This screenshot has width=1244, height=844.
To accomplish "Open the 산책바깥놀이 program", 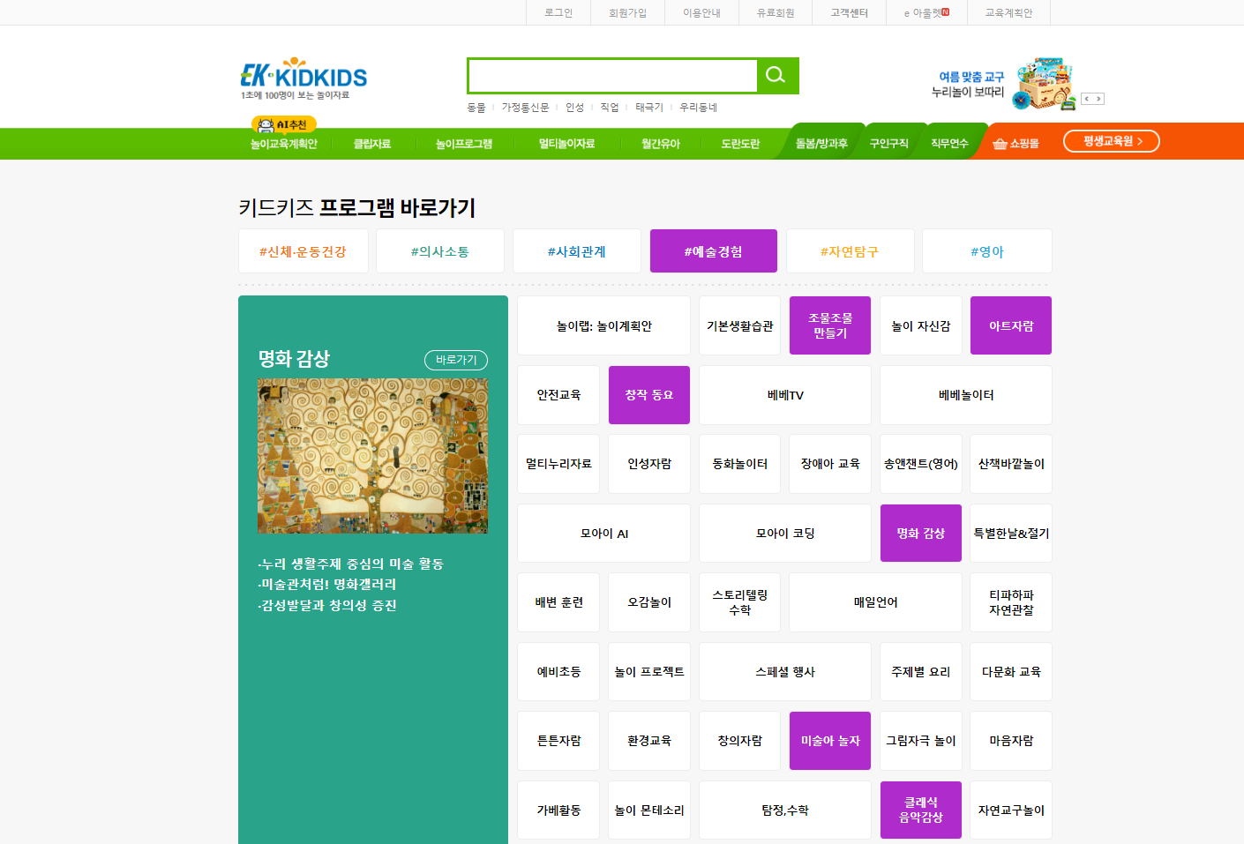I will point(1011,464).
